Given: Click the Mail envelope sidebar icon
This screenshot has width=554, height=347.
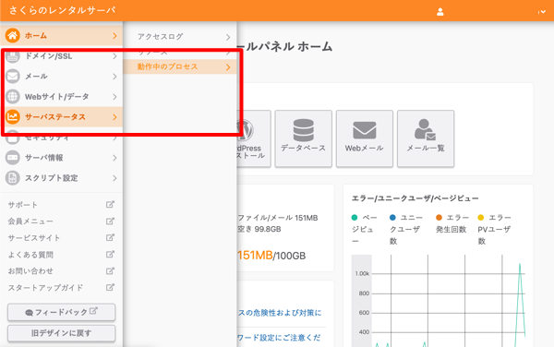Looking at the screenshot, I should click(x=12, y=77).
